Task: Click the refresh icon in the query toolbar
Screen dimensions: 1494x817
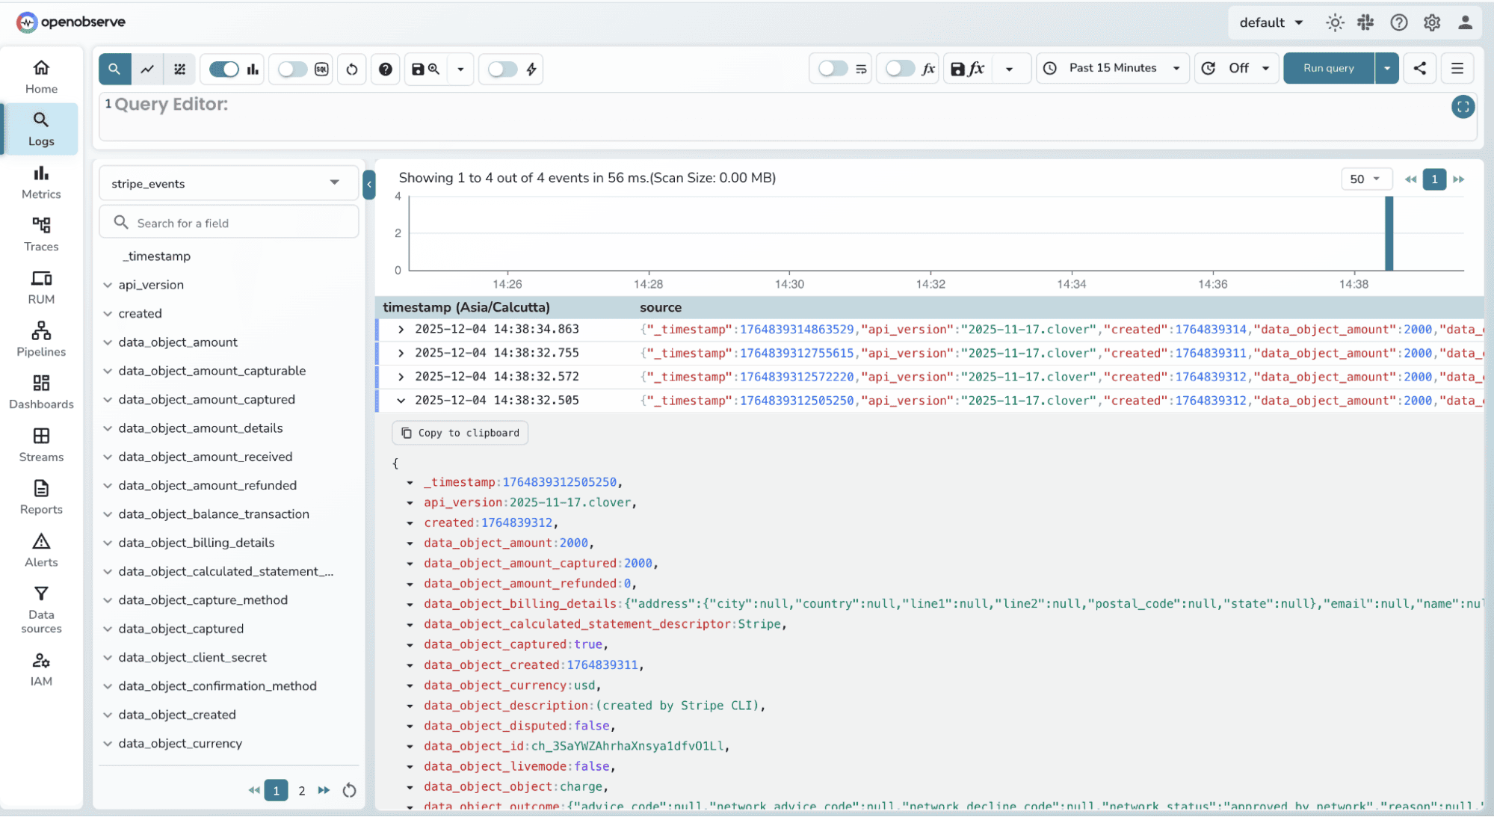Action: 351,69
